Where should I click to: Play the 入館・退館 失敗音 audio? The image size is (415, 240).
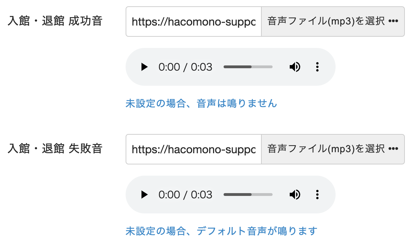point(144,195)
